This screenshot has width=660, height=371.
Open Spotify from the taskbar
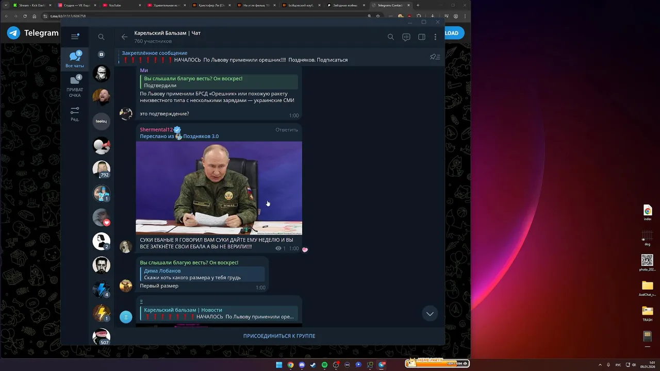pyautogui.click(x=324, y=365)
